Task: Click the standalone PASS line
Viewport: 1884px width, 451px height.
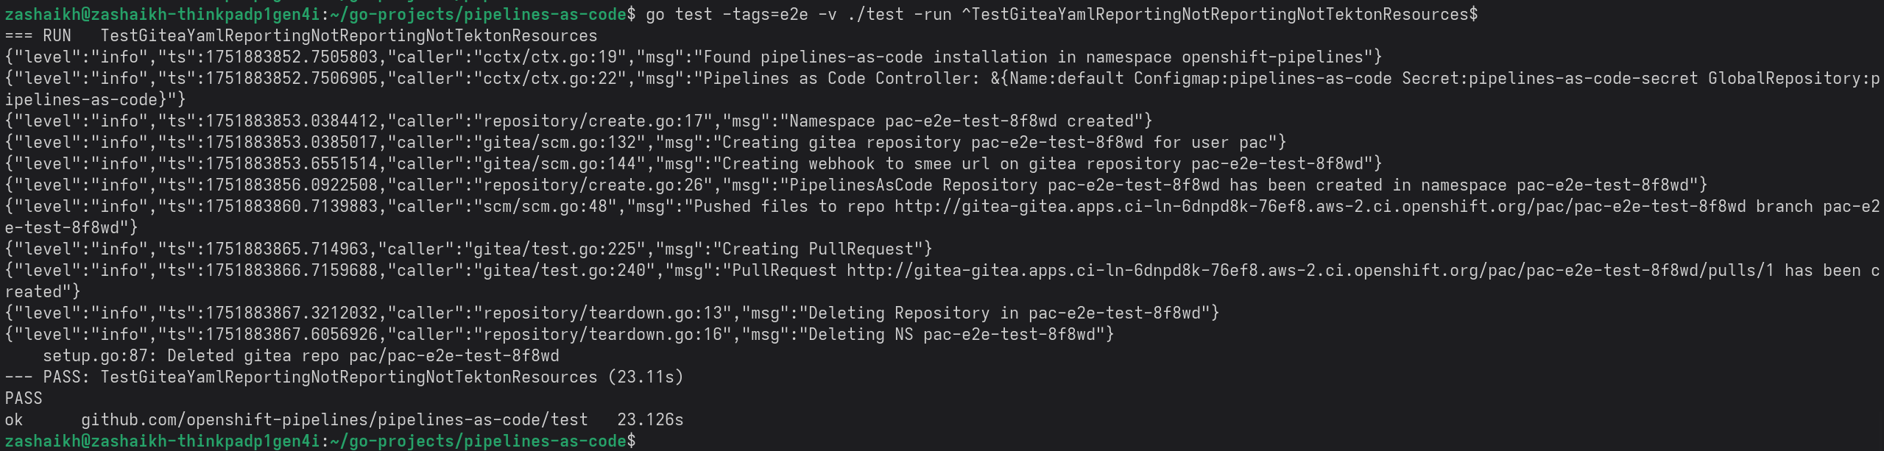Action: [24, 399]
